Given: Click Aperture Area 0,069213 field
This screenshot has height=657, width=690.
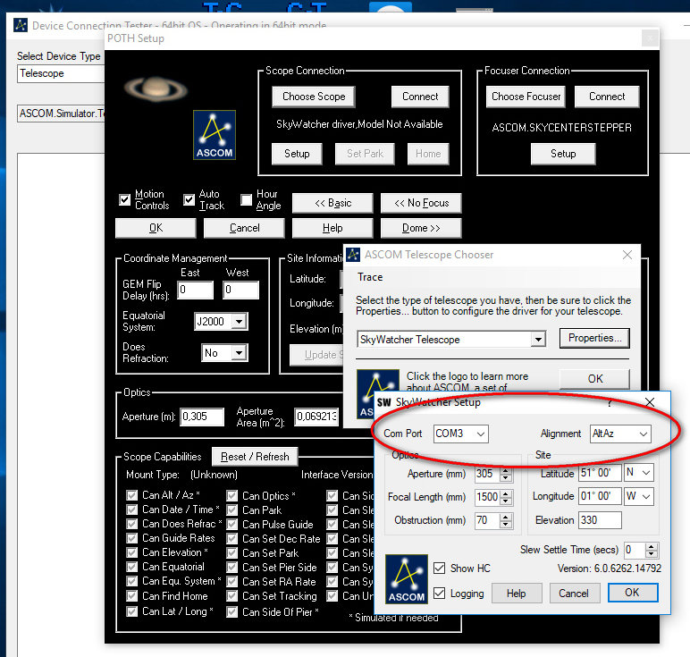Looking at the screenshot, I should pos(316,417).
